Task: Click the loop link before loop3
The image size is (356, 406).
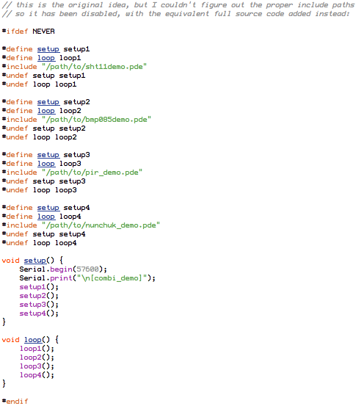Action: pos(46,164)
